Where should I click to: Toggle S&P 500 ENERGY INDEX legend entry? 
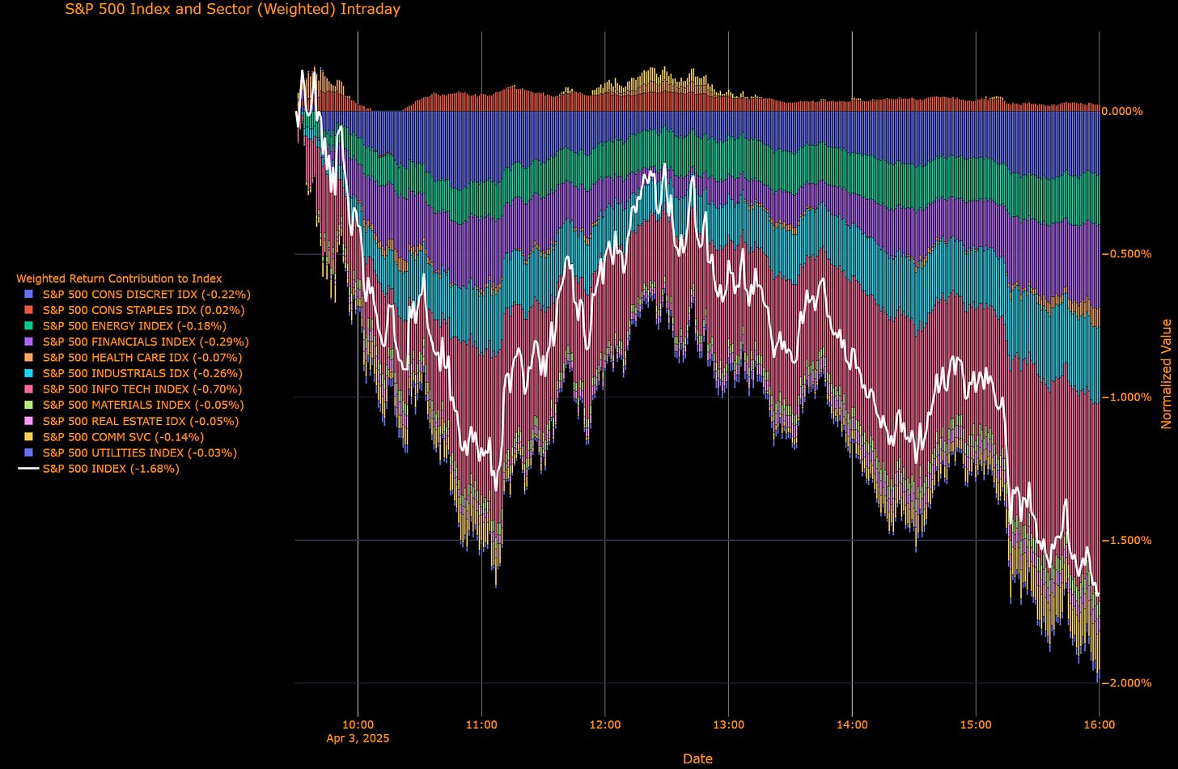[124, 325]
